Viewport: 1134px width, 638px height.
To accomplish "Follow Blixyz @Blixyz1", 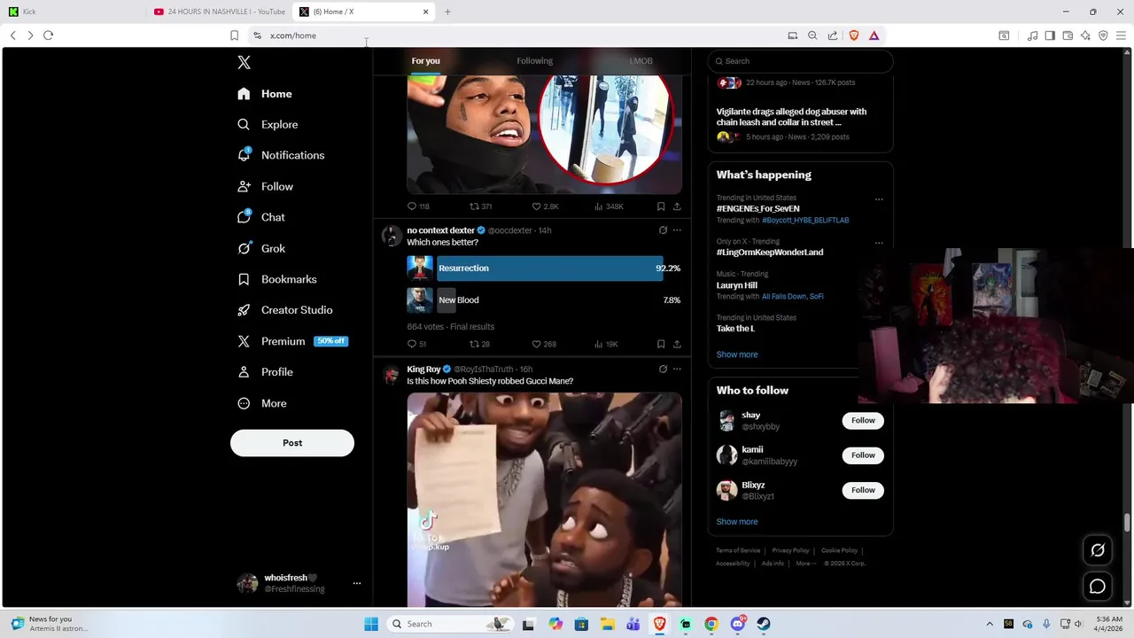I will pos(863,490).
